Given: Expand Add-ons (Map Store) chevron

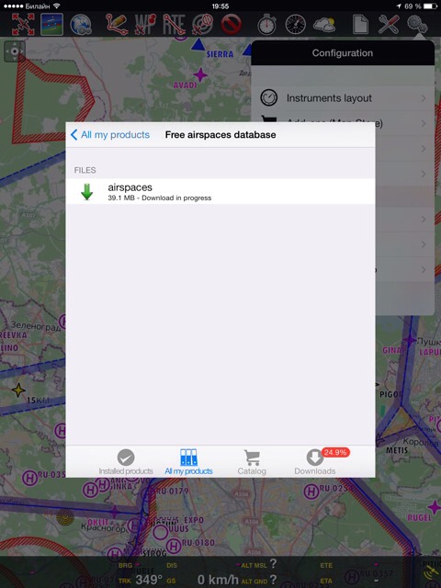Looking at the screenshot, I should point(424,123).
